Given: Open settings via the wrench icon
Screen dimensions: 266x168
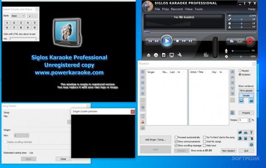Looking at the screenshot, I should 179,55.
